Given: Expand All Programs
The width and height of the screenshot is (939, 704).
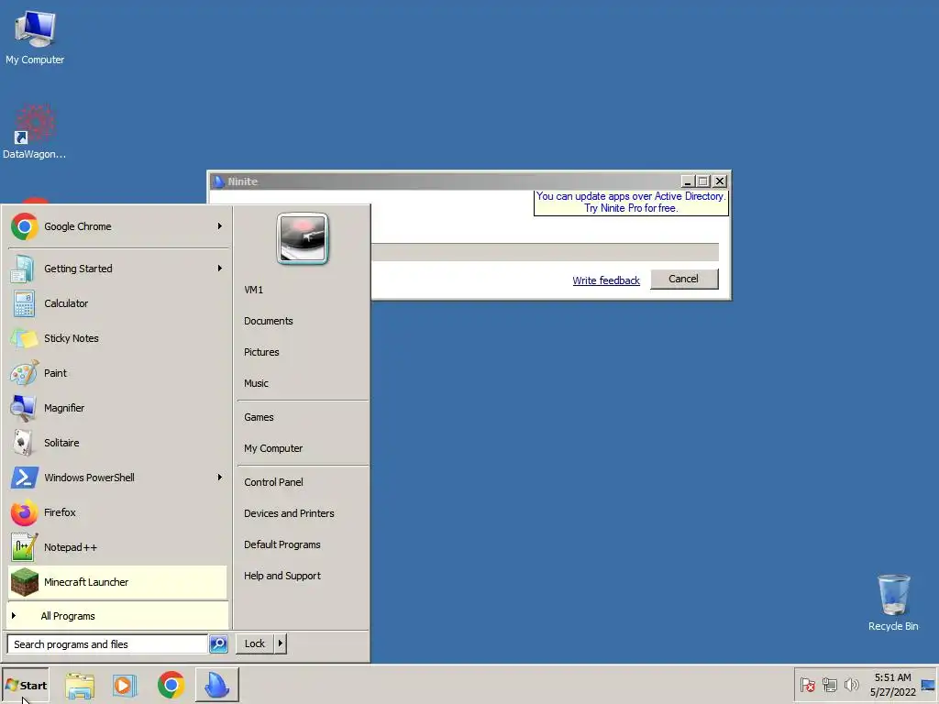Looking at the screenshot, I should pyautogui.click(x=117, y=616).
